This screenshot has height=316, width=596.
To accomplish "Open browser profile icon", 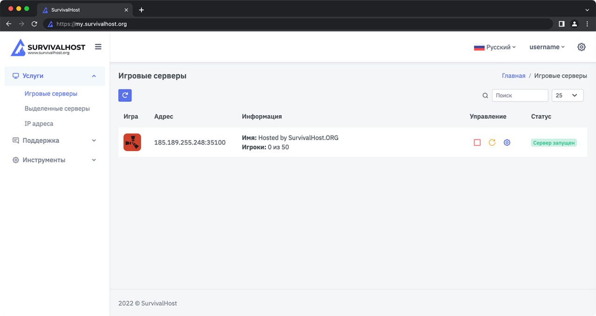I will point(575,24).
